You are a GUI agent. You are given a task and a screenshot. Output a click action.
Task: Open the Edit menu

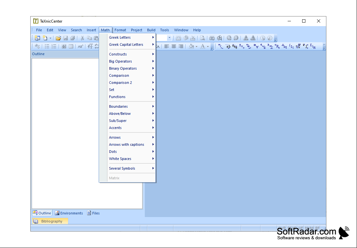pyautogui.click(x=50, y=30)
